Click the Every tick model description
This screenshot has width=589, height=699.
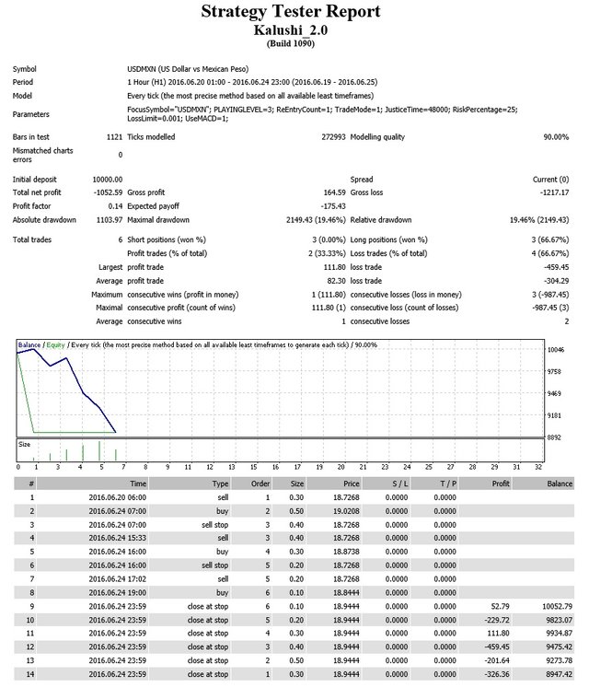[250, 96]
